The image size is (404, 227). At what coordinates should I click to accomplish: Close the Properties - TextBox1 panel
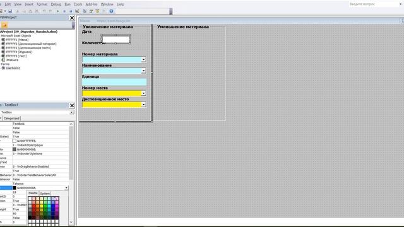click(72, 105)
